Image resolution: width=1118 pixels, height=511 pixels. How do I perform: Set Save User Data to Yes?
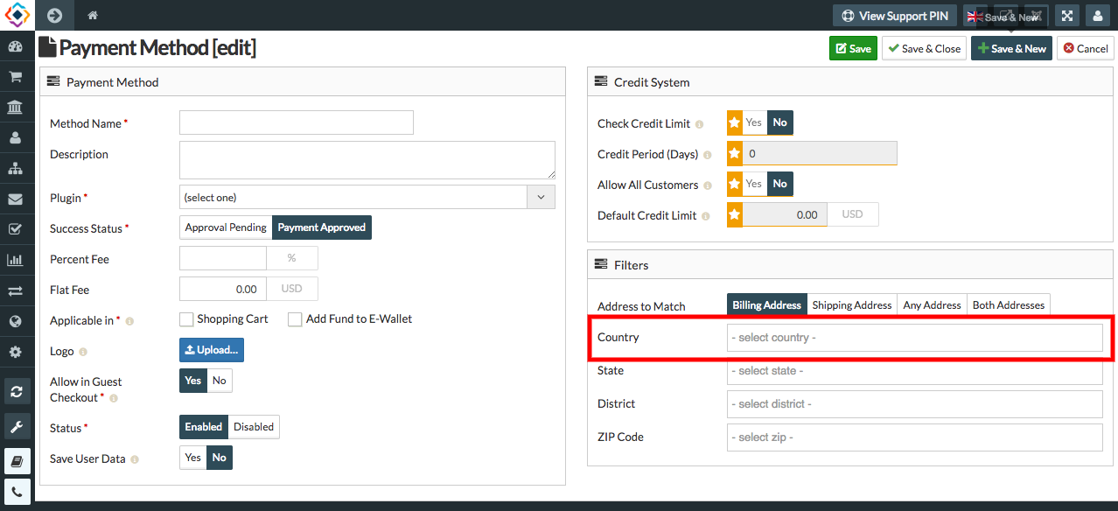point(193,458)
